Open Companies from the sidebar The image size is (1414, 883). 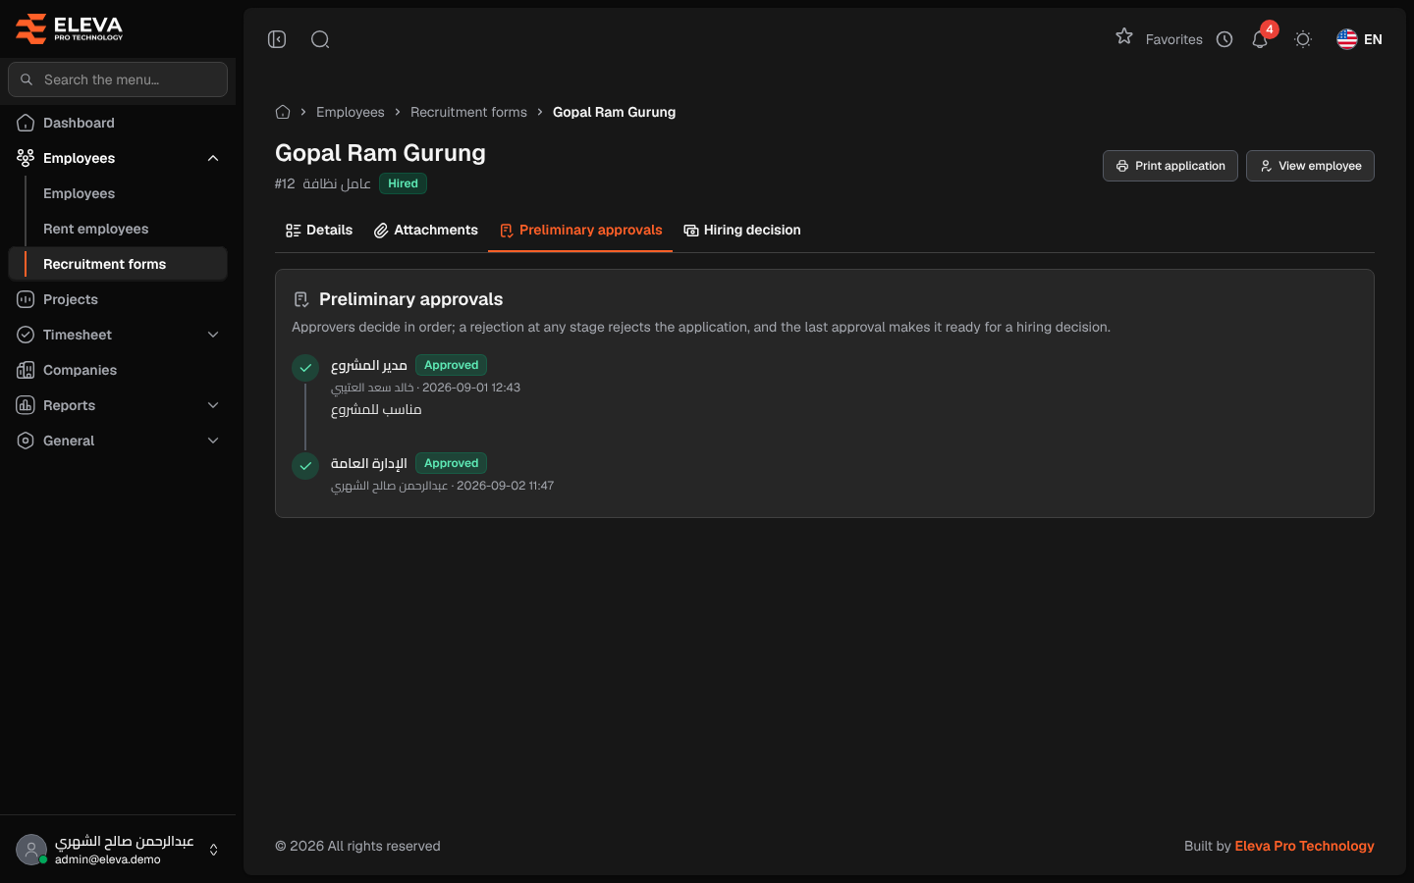click(118, 370)
